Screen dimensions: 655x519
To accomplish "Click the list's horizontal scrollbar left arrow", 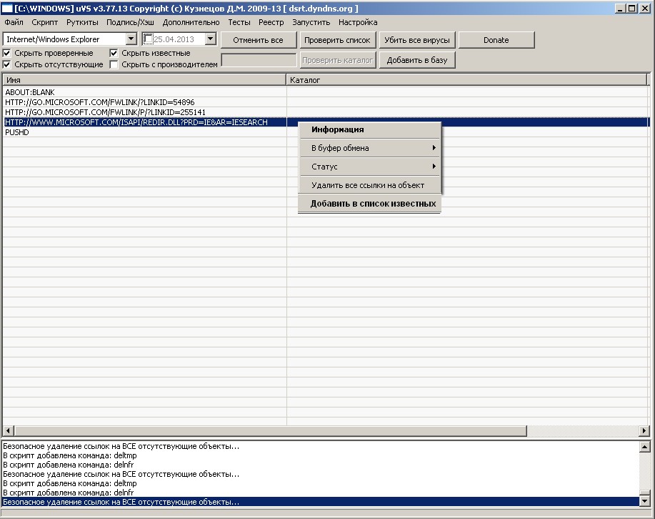I will pos(8,430).
